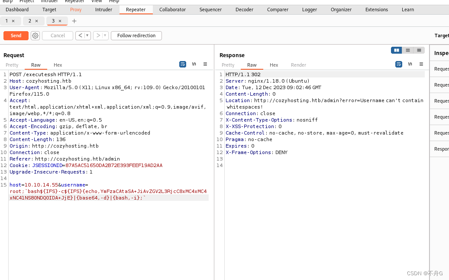Switch Response view to Hex

click(x=274, y=65)
